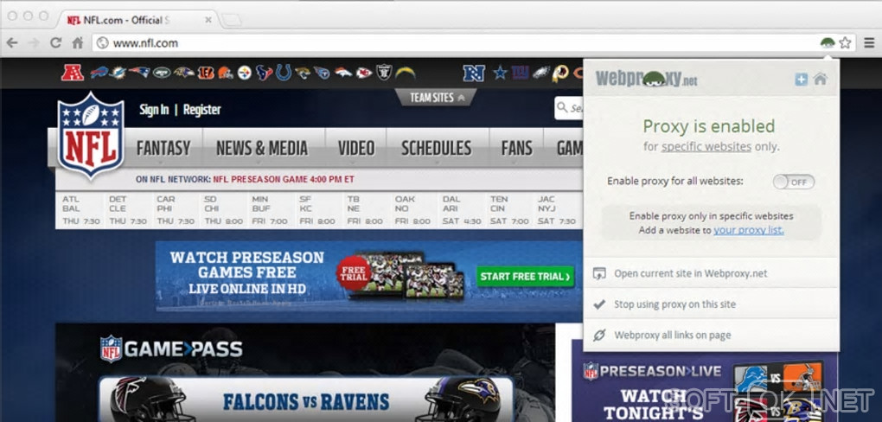The image size is (882, 422).
Task: Open the Dallas Cowboys star icon
Action: pos(500,73)
